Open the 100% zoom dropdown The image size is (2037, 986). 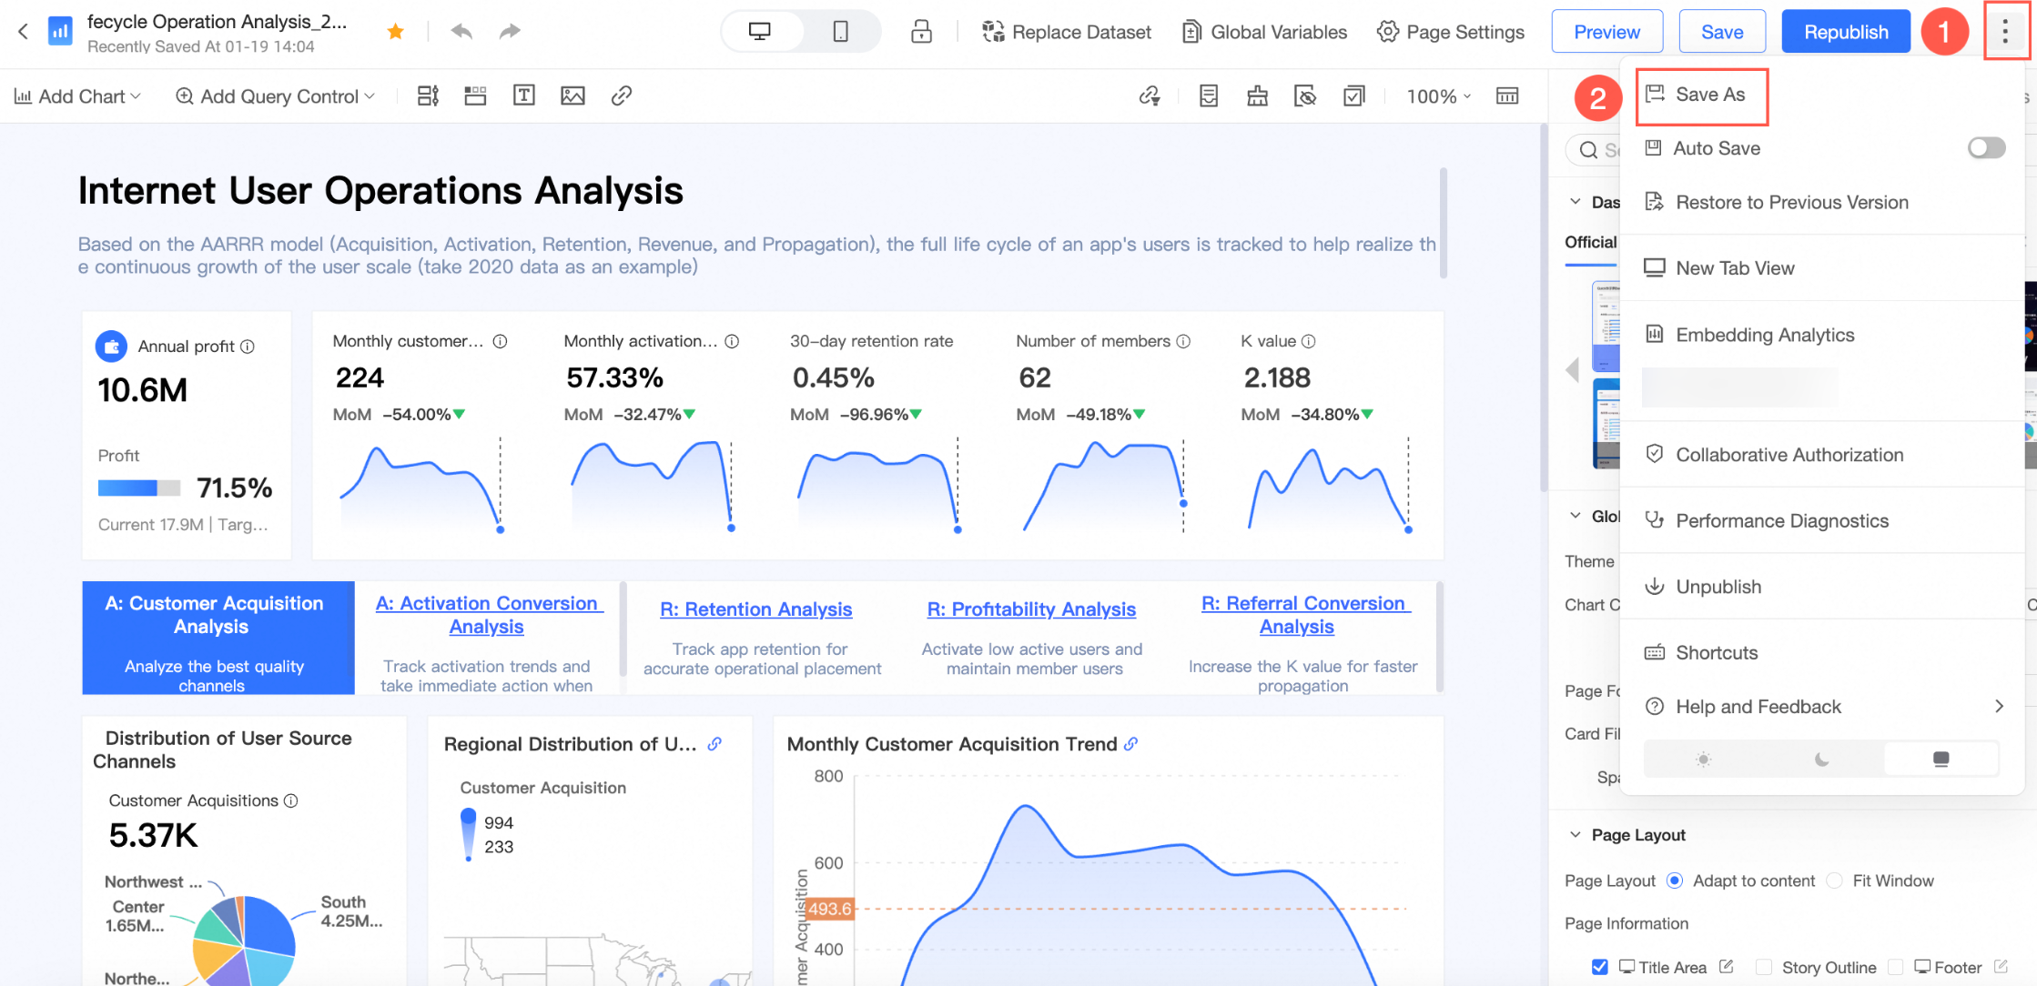click(1438, 96)
